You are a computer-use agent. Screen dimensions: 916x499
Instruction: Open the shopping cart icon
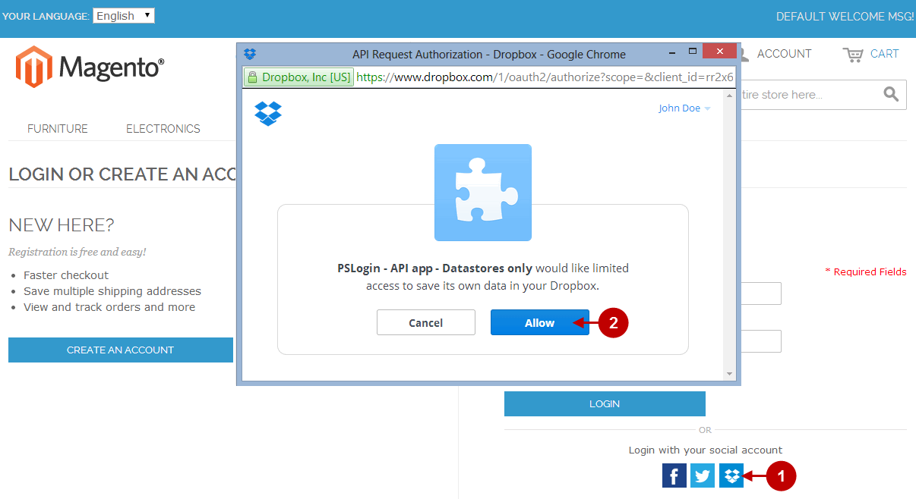(x=853, y=54)
